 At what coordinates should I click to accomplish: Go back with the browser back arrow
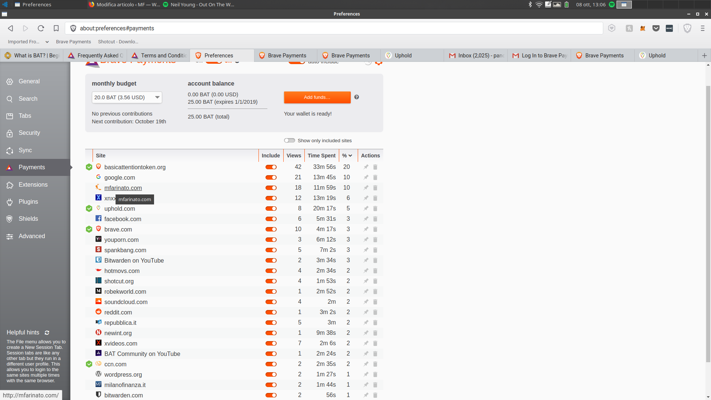click(11, 28)
